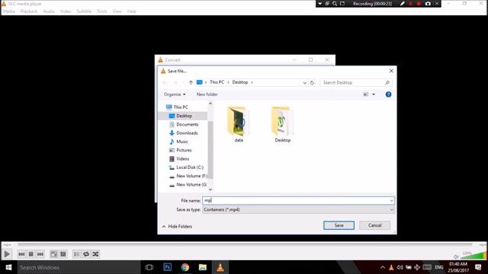Expand the address bar history dropdown
Image resolution: width=488 pixels, height=274 pixels.
305,83
